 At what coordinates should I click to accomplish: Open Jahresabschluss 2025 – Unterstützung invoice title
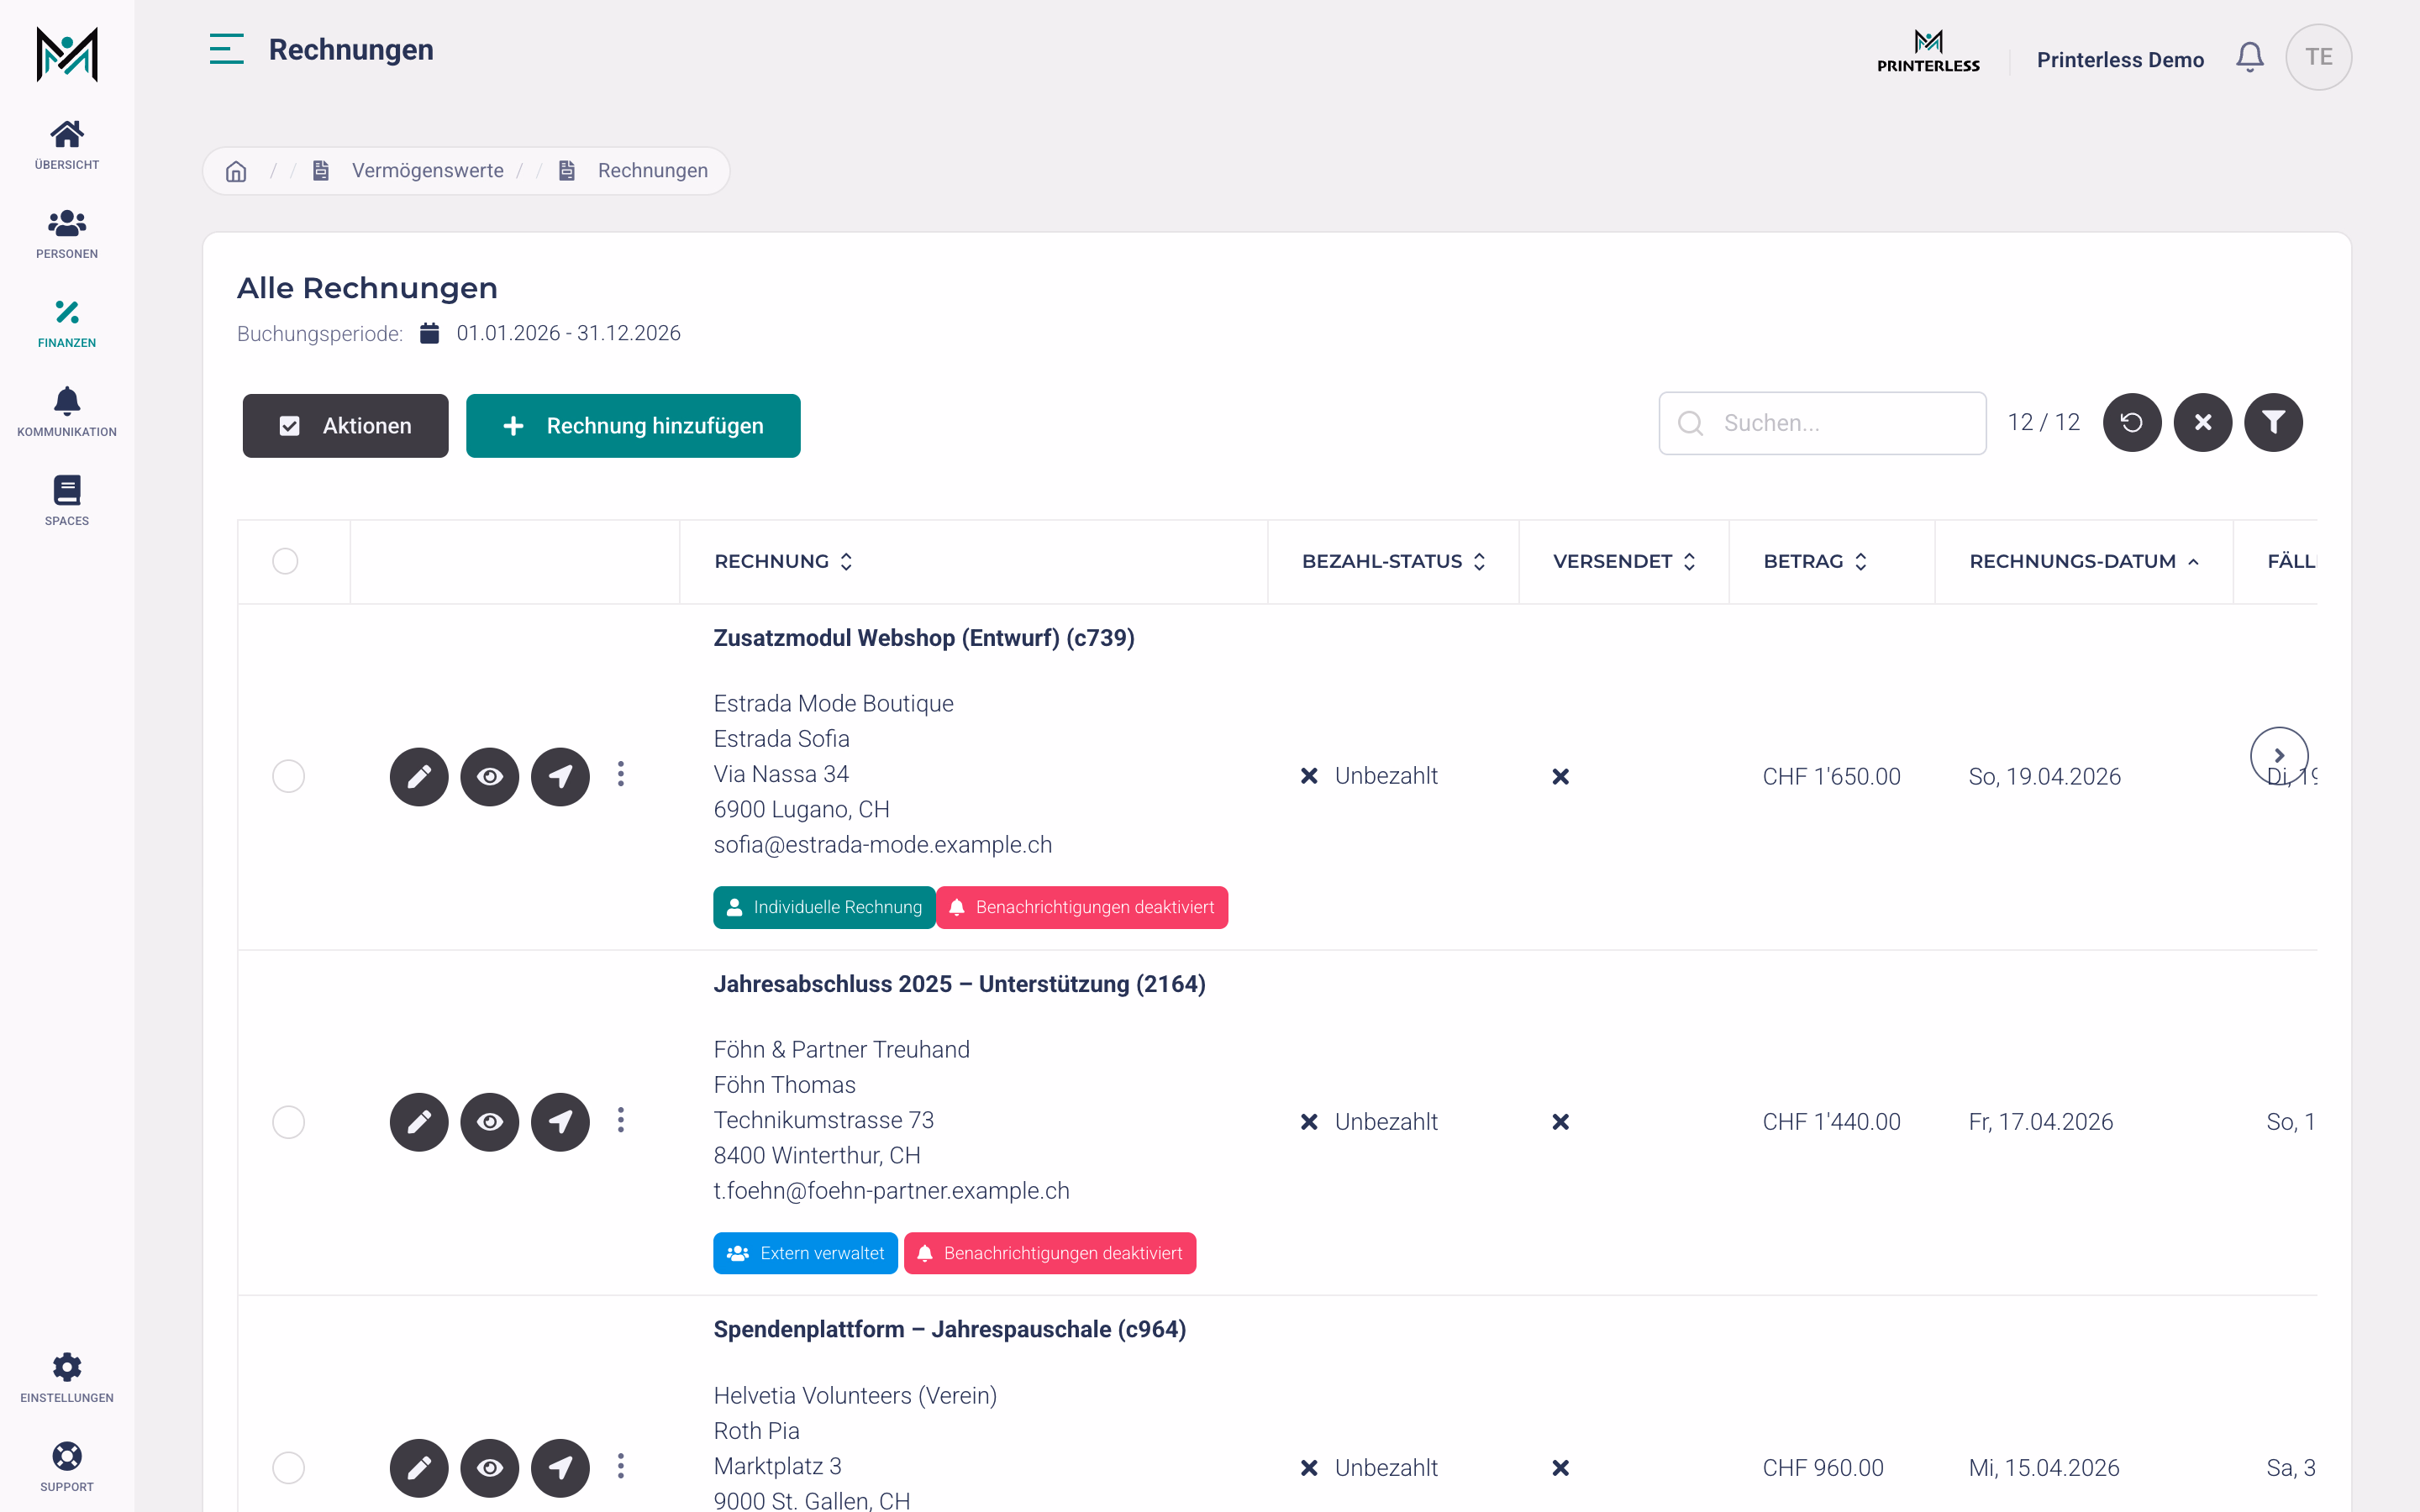click(x=959, y=984)
